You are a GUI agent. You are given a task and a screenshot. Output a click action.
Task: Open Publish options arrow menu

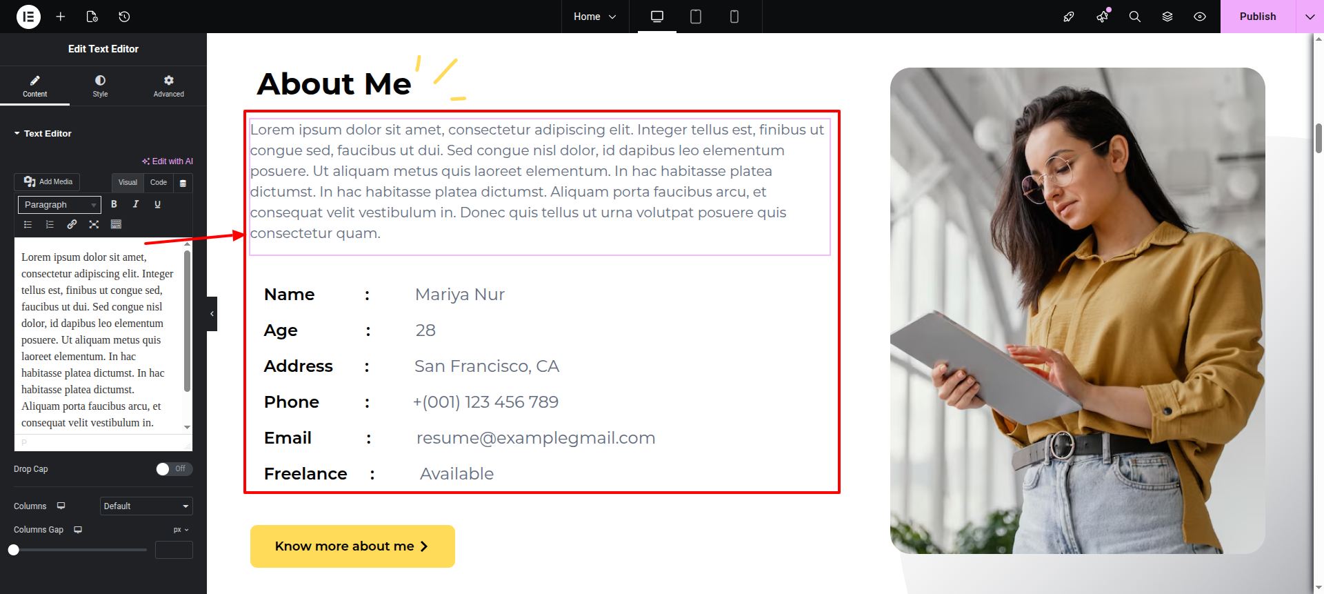[1310, 17]
